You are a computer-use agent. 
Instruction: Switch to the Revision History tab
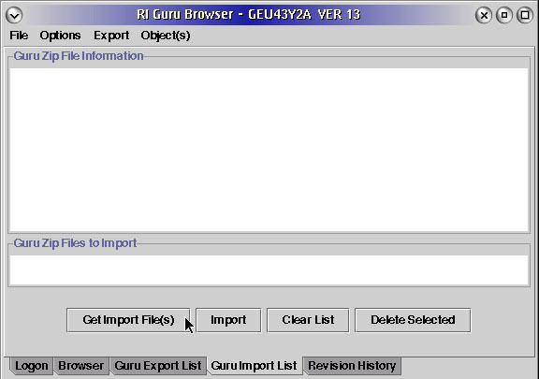(352, 366)
